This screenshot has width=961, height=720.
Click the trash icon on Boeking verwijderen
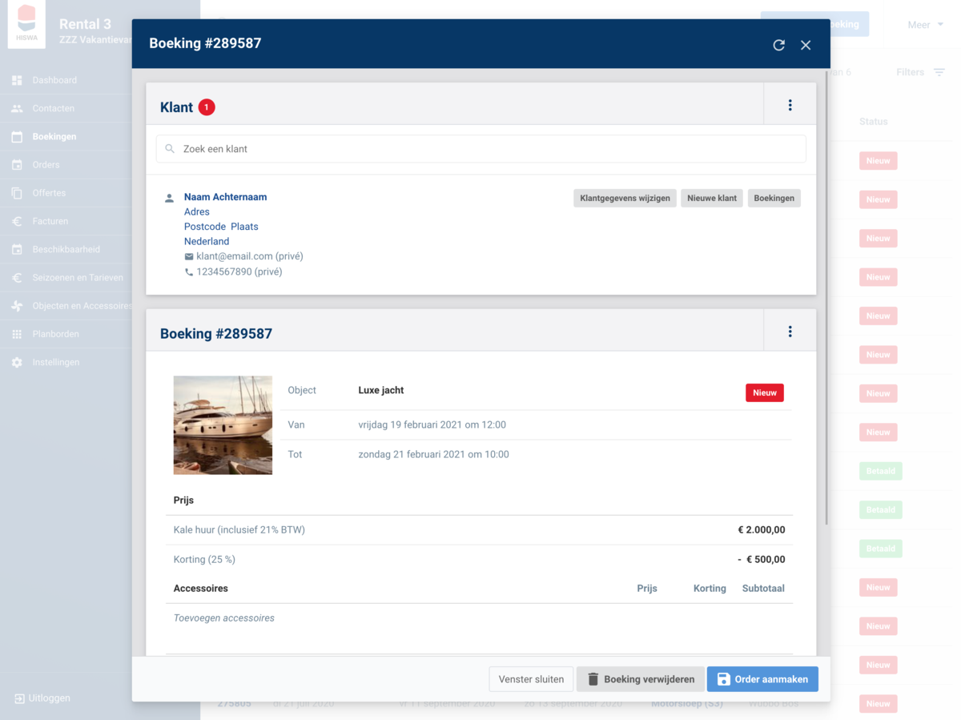tap(593, 679)
